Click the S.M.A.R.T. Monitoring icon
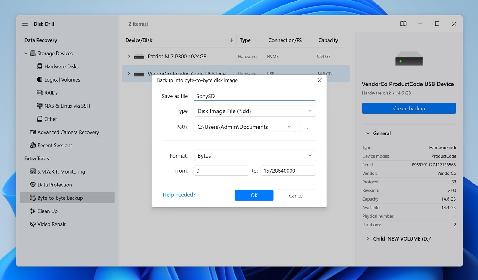Screen dimensions: 478x280 [33, 171]
